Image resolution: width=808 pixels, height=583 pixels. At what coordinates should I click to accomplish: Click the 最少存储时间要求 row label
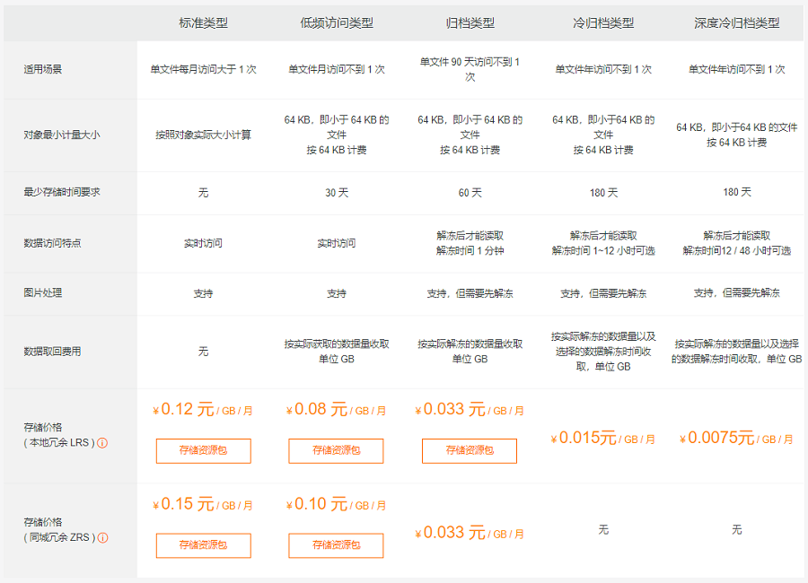click(62, 192)
